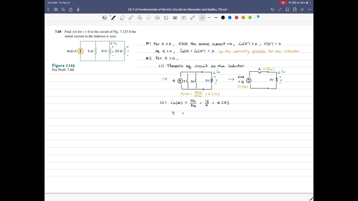
Task: Open the search tool
Action: click(x=63, y=9)
